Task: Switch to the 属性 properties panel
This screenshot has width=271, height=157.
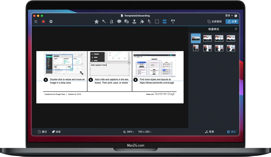Action: [232, 132]
